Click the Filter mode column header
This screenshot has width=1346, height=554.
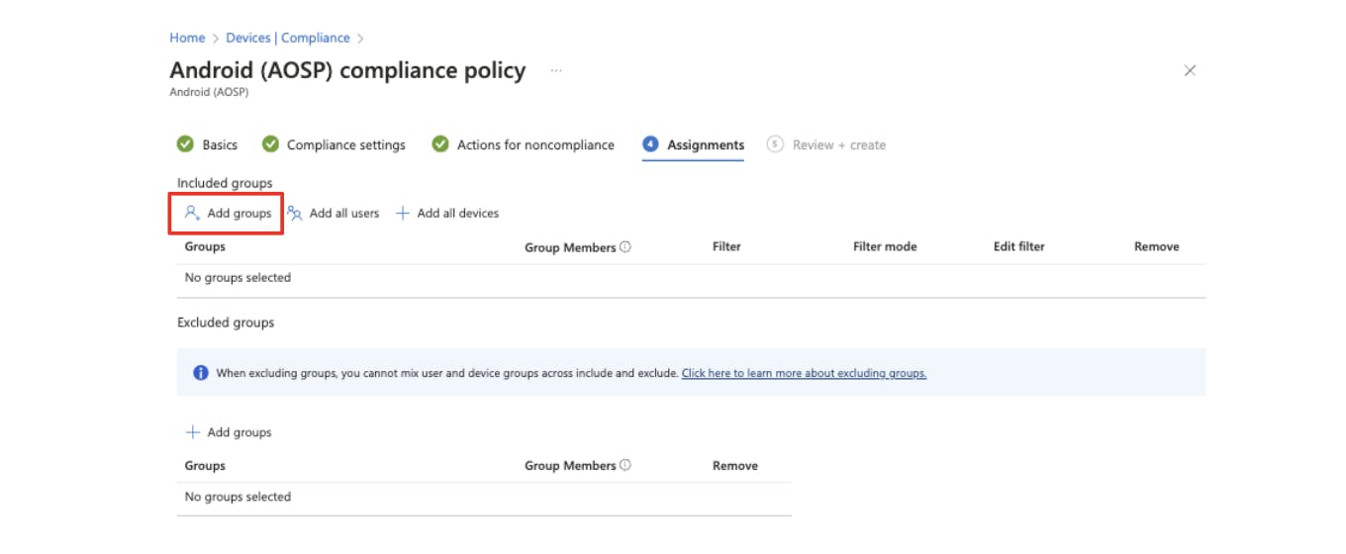coord(885,247)
